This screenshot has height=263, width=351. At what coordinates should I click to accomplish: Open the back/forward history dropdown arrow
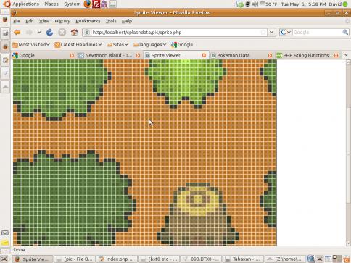(x=39, y=32)
